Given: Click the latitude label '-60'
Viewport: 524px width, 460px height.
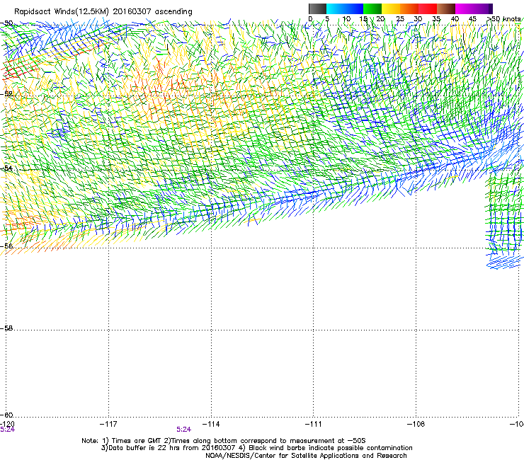Looking at the screenshot, I should click(x=6, y=415).
